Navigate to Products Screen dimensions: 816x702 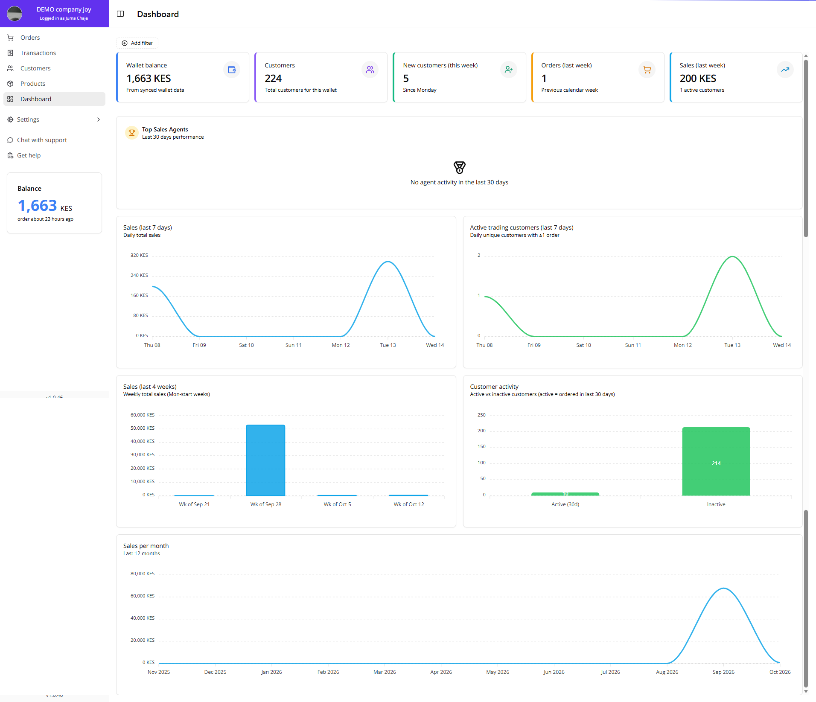click(54, 84)
